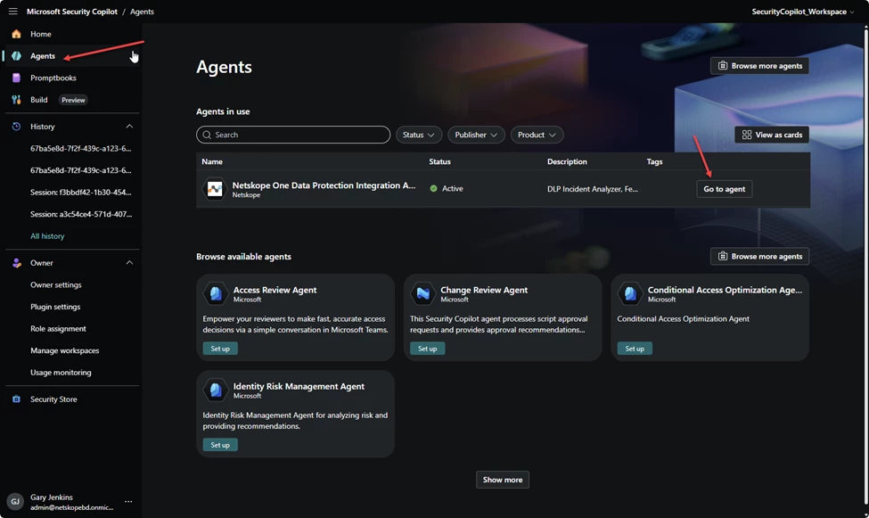Click the Microsoft Security Copilot breadcrumb
Screen dimensions: 869x518
(72, 12)
